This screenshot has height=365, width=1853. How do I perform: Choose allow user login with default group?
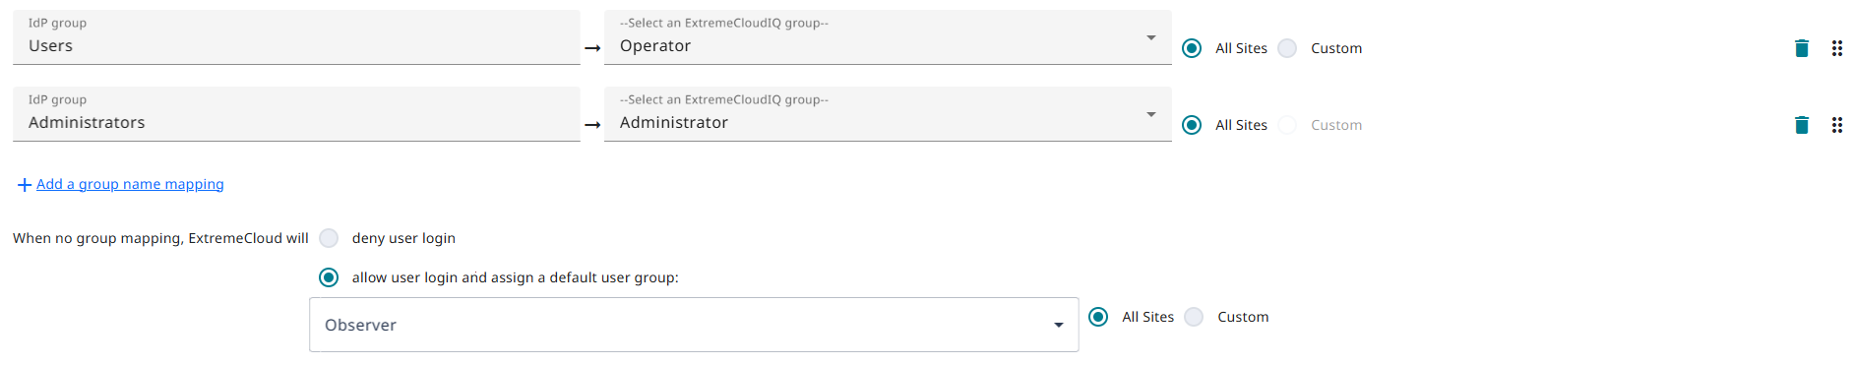coord(329,277)
